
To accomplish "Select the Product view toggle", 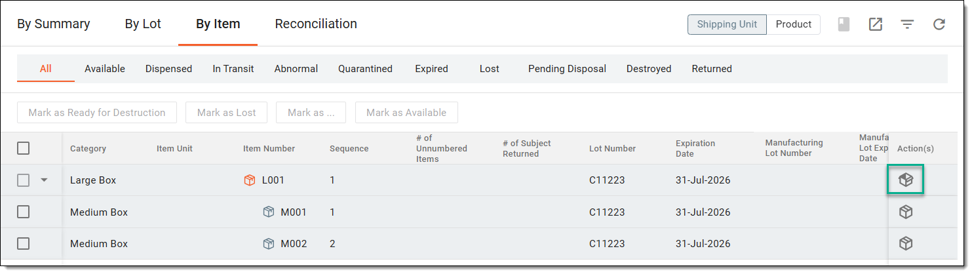I will coord(794,24).
